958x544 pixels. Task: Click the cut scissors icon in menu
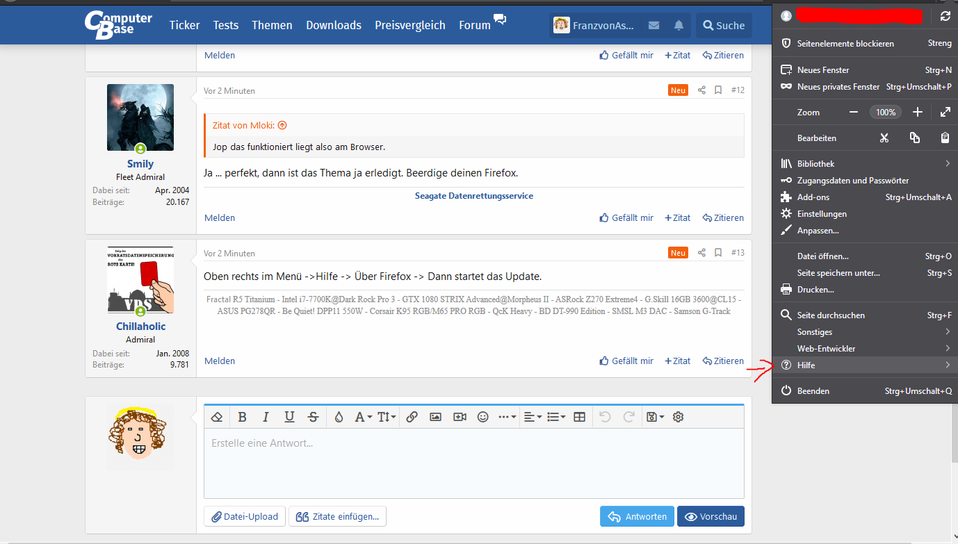point(884,138)
